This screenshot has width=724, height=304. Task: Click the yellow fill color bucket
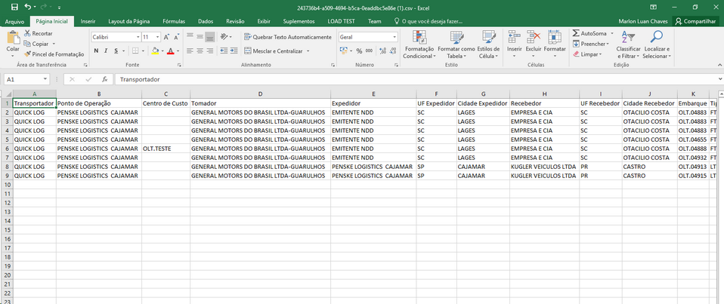[154, 51]
